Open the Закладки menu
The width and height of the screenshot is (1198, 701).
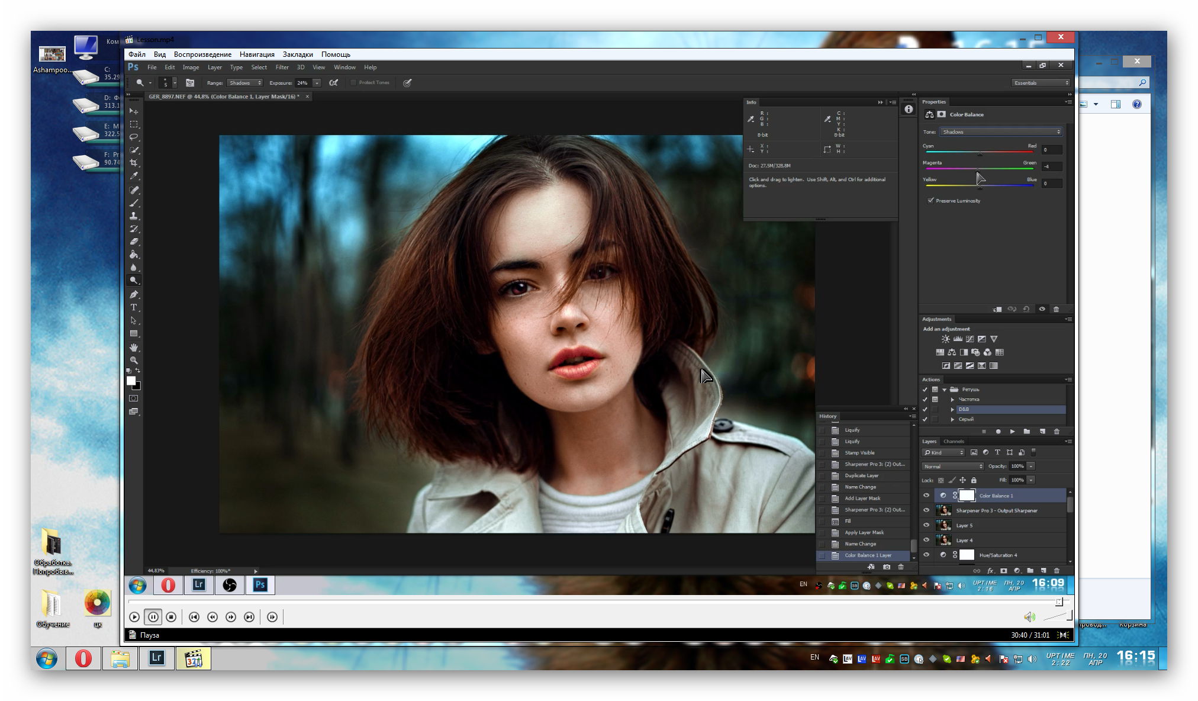[x=298, y=54]
